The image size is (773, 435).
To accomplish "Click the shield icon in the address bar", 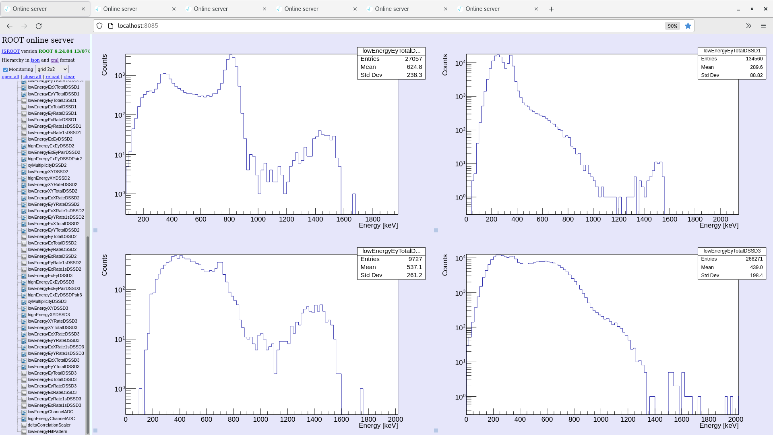I will tap(99, 25).
